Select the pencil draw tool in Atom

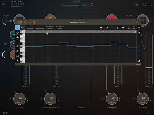pyautogui.click(x=18, y=46)
